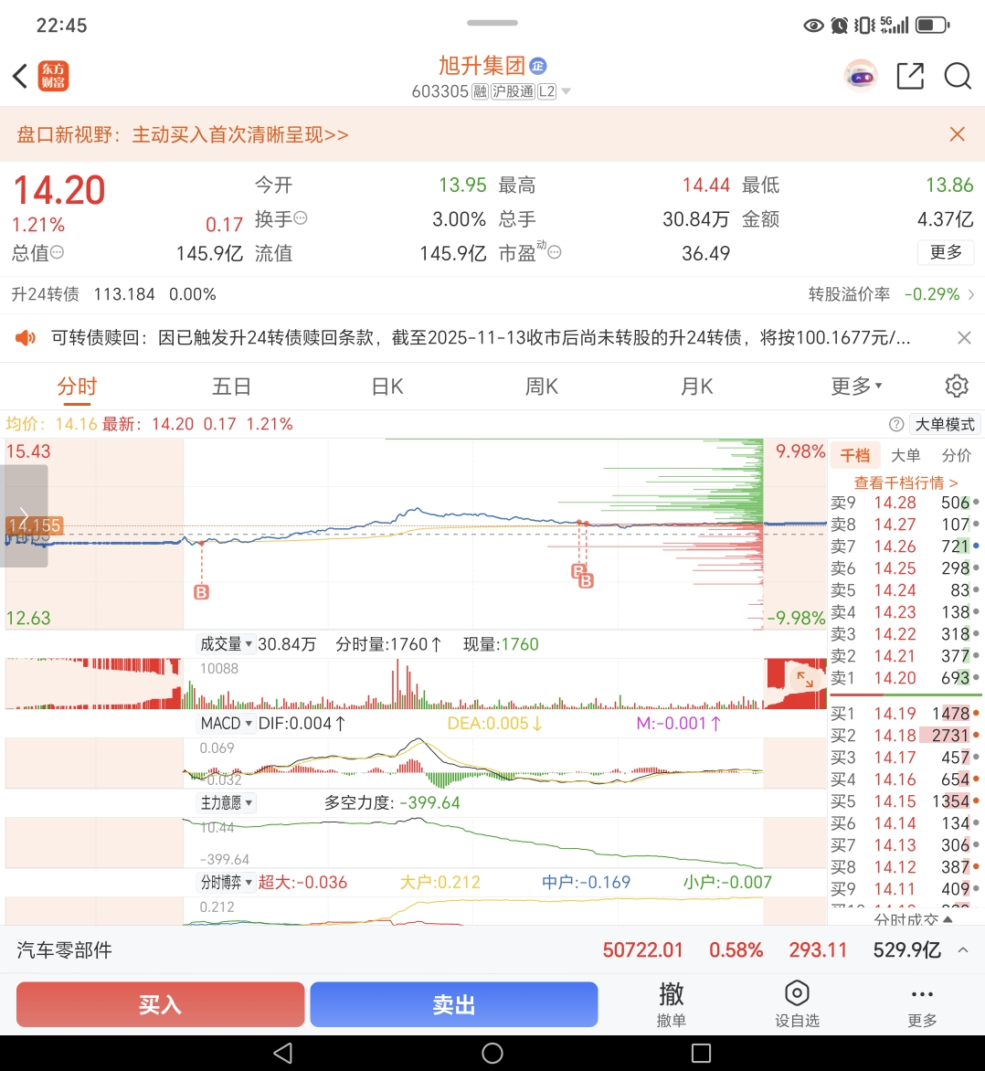Select the 卖1 14.20 order row
Screen dimensions: 985x1071
coord(906,678)
